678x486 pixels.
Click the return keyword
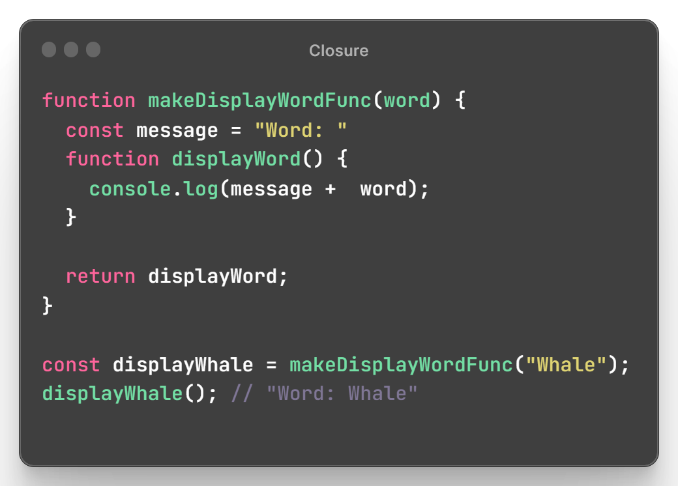click(100, 276)
